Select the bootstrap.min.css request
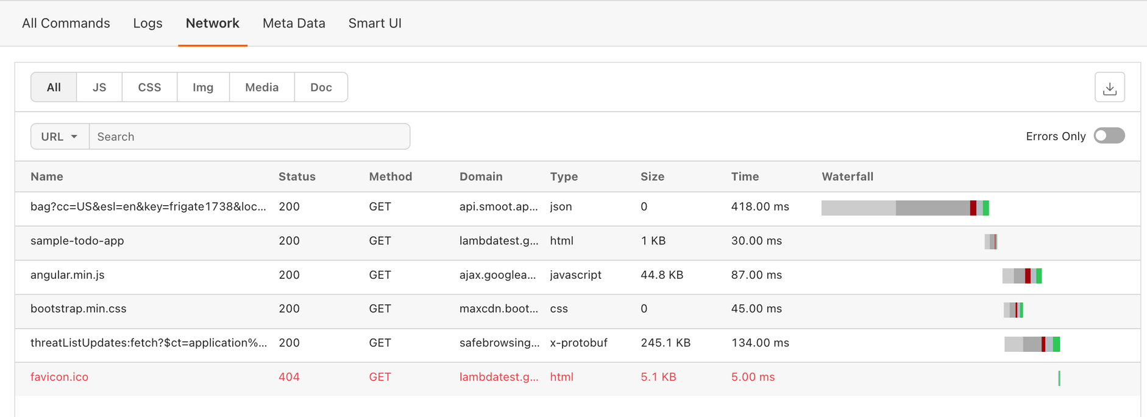 click(79, 309)
